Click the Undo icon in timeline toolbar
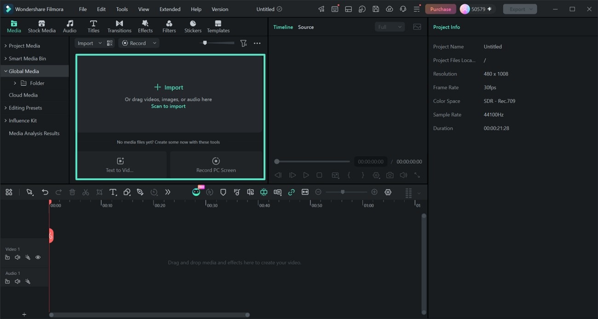The height and width of the screenshot is (319, 598). [45, 192]
